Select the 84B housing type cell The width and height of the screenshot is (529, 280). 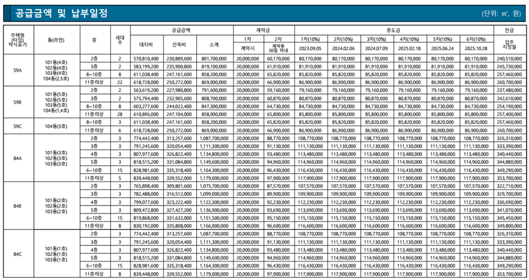click(18, 206)
